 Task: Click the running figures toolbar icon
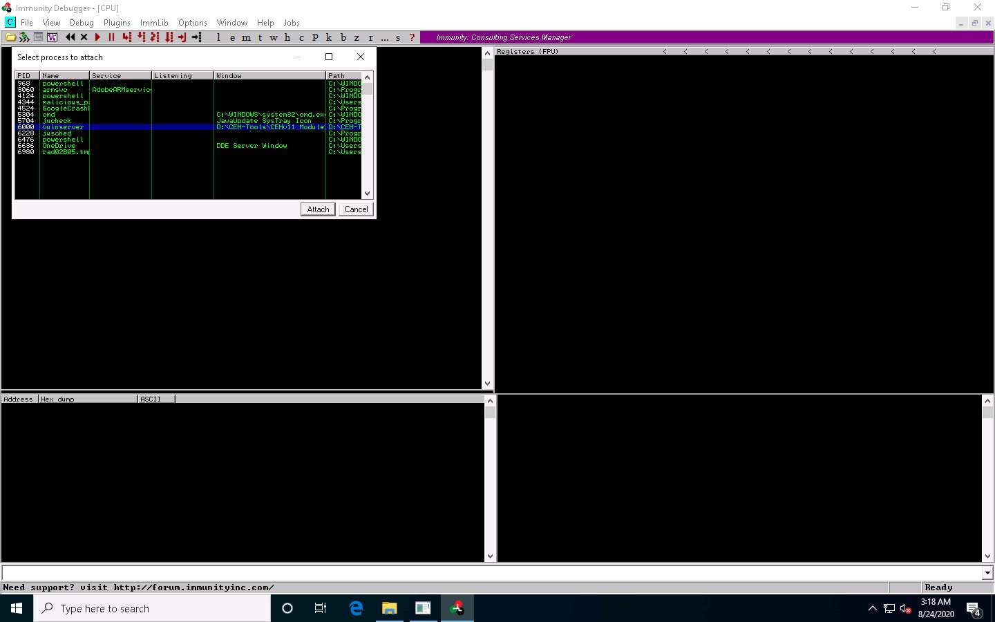24,37
